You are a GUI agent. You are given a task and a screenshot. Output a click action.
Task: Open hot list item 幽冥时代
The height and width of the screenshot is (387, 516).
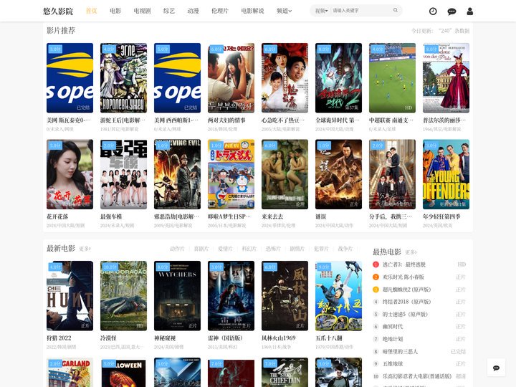click(x=393, y=327)
